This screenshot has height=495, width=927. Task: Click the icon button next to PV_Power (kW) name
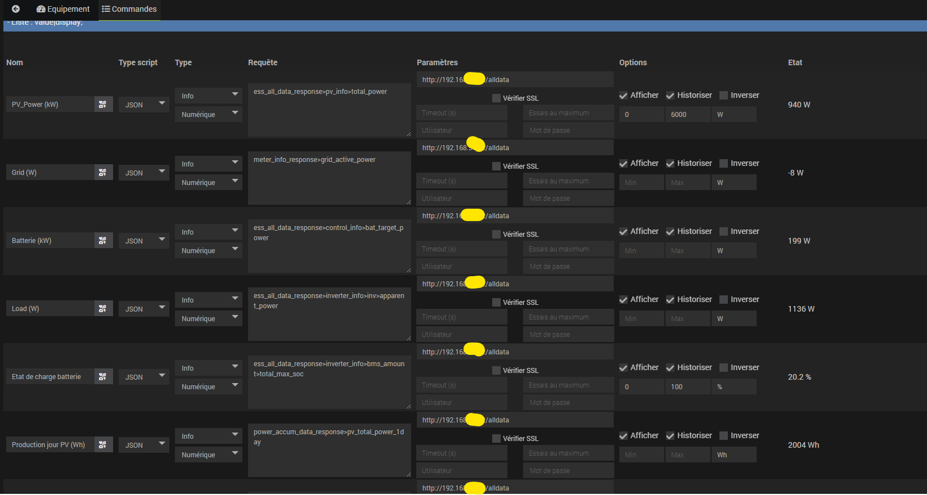coord(102,105)
